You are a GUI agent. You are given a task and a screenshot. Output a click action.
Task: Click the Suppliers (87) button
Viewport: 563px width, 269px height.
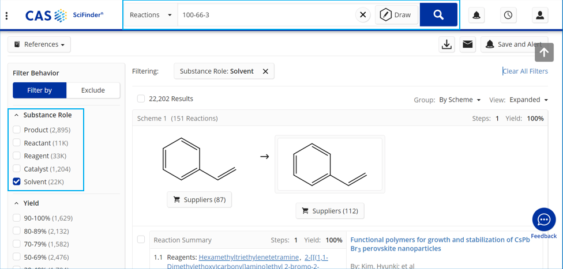(x=200, y=199)
